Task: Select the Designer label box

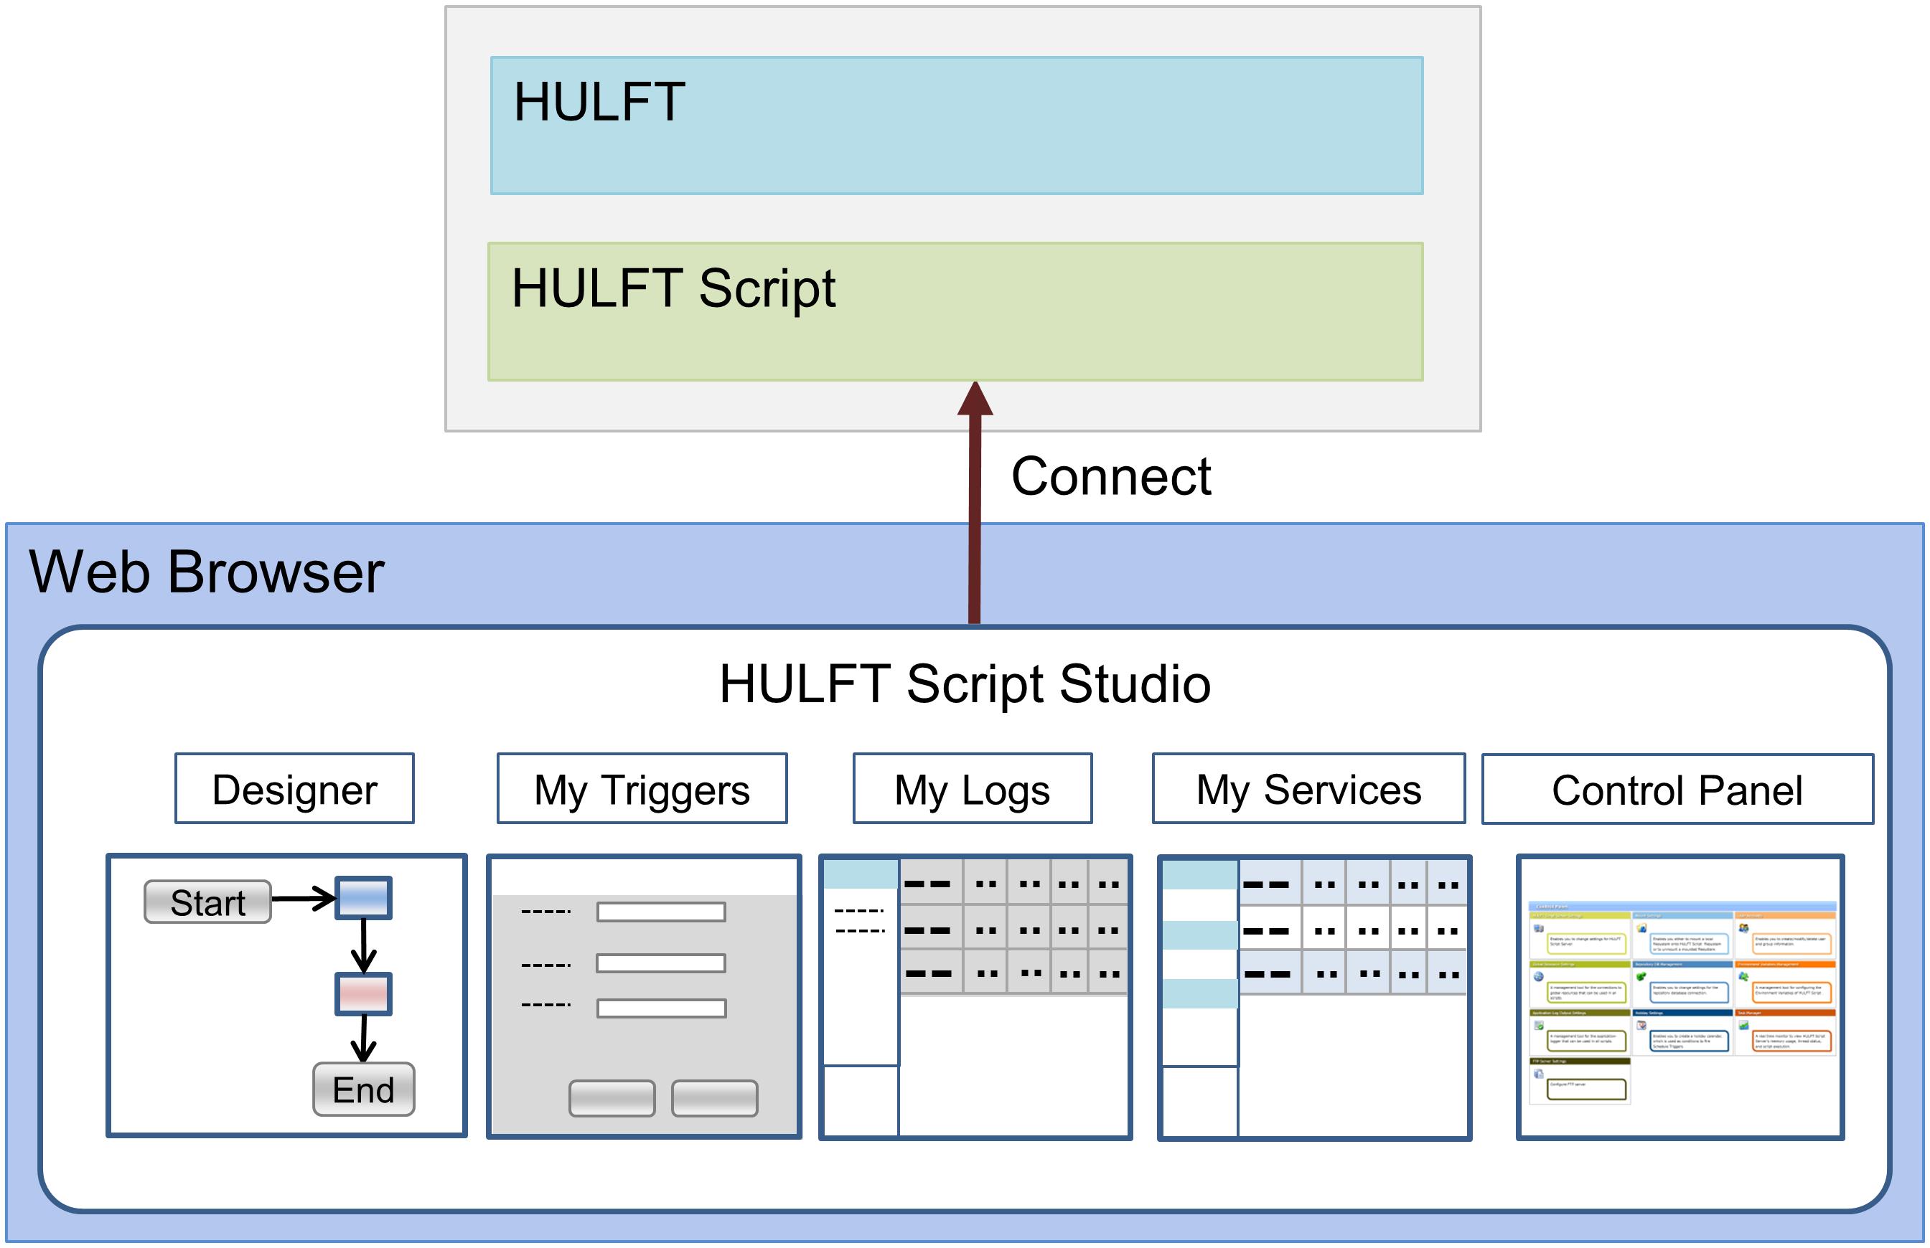Action: pos(294,788)
